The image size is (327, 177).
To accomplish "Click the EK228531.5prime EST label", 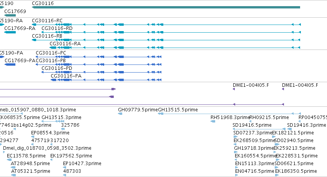I will click(x=297, y=156).
